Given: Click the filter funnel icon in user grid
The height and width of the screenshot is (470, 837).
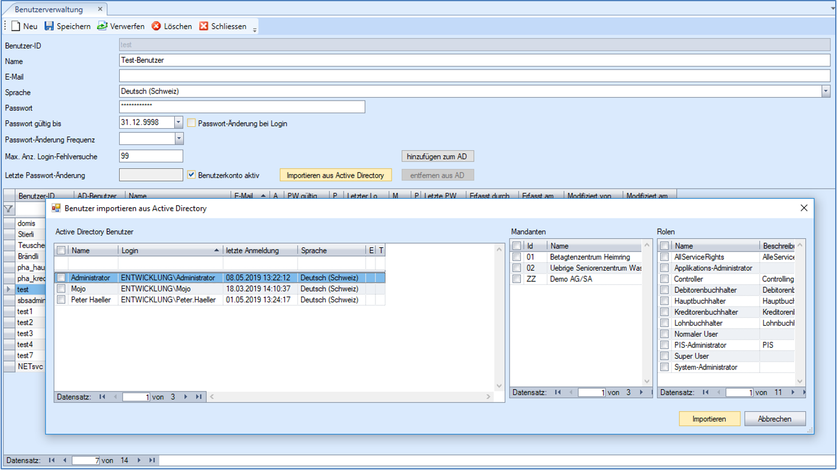Looking at the screenshot, I should (8, 209).
